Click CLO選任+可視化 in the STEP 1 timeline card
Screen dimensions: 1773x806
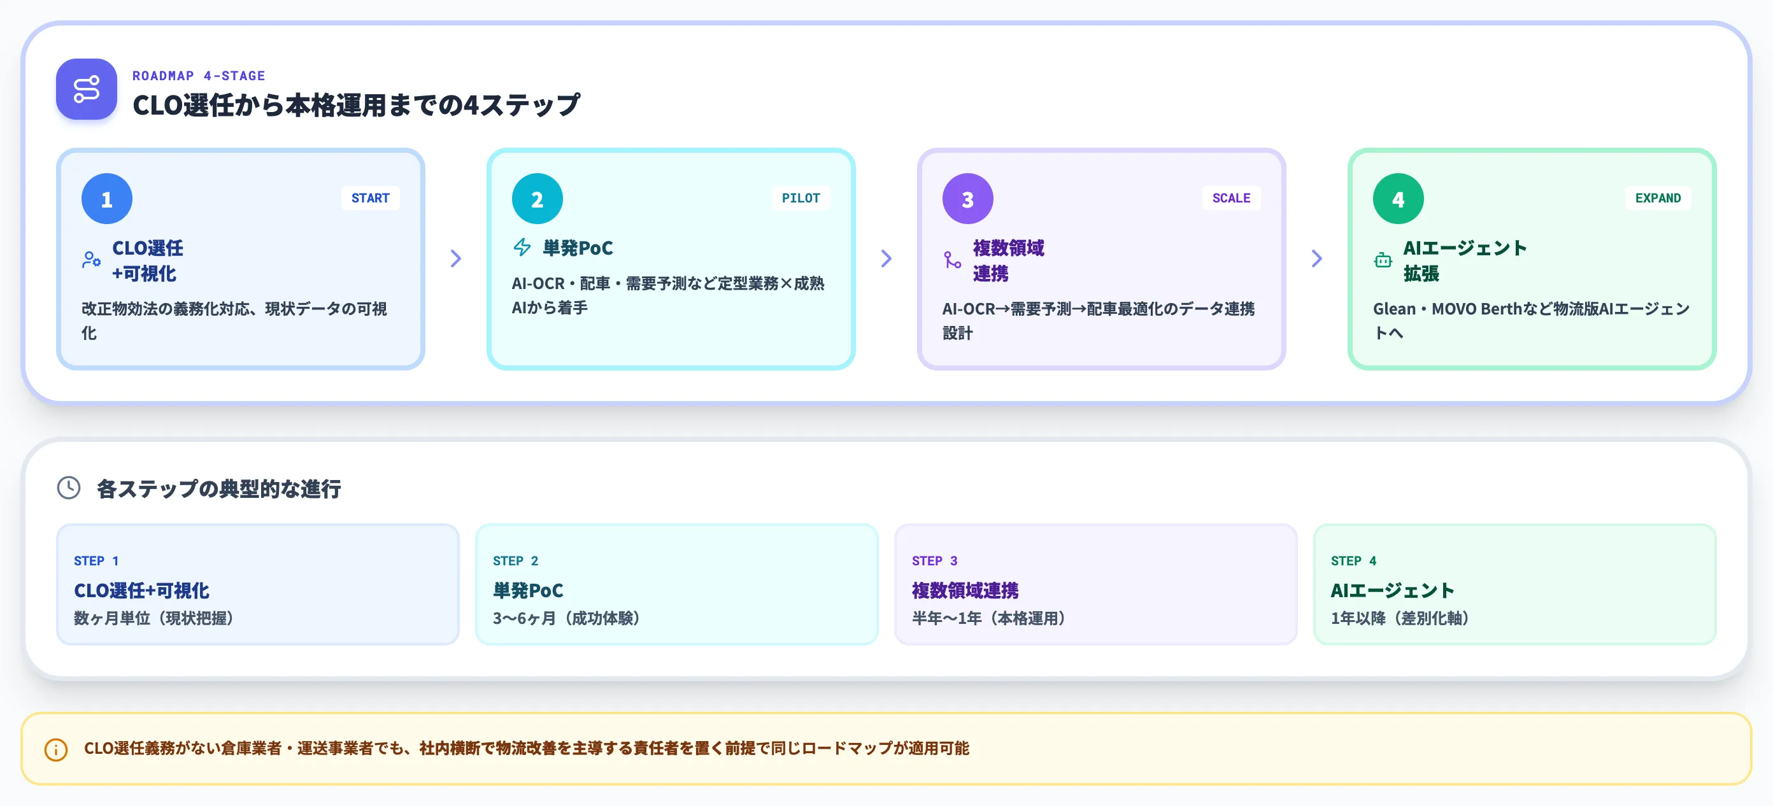[141, 591]
